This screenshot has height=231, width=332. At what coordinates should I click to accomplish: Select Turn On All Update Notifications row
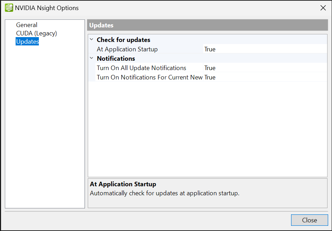(x=142, y=68)
